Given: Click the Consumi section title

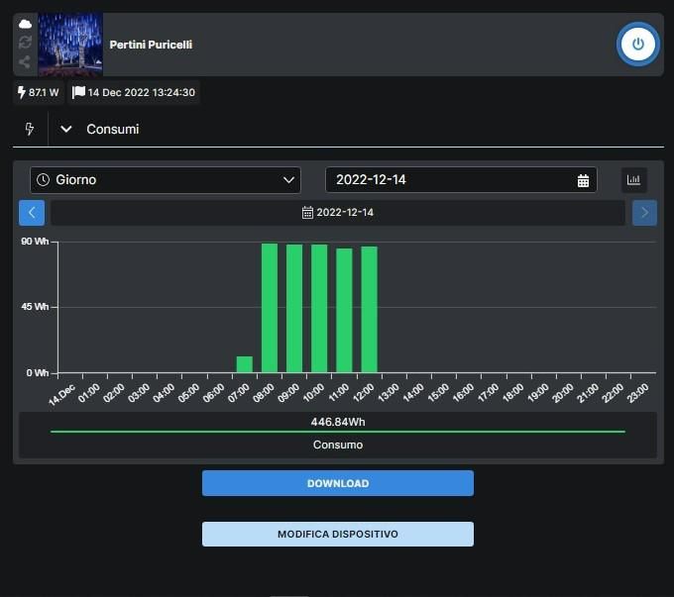Looking at the screenshot, I should (113, 130).
